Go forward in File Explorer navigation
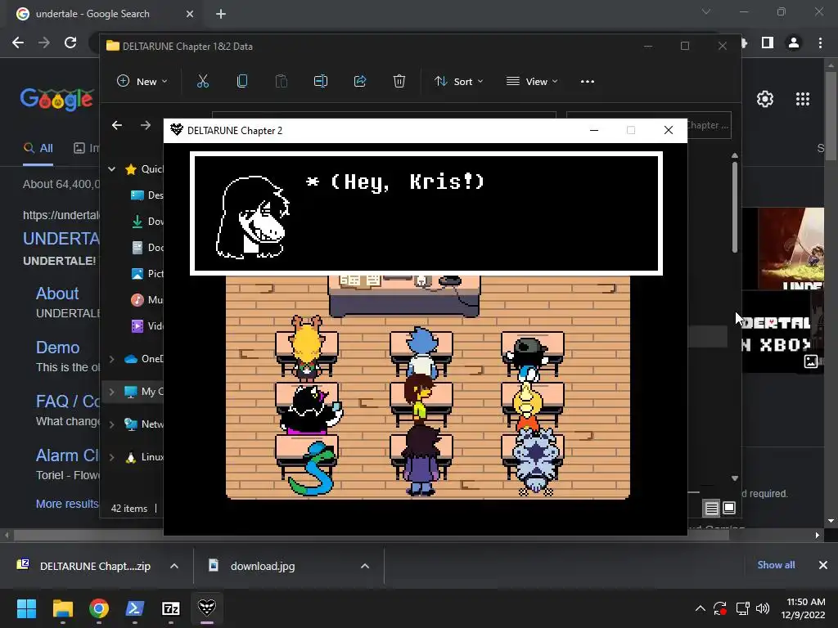 pyautogui.click(x=146, y=125)
